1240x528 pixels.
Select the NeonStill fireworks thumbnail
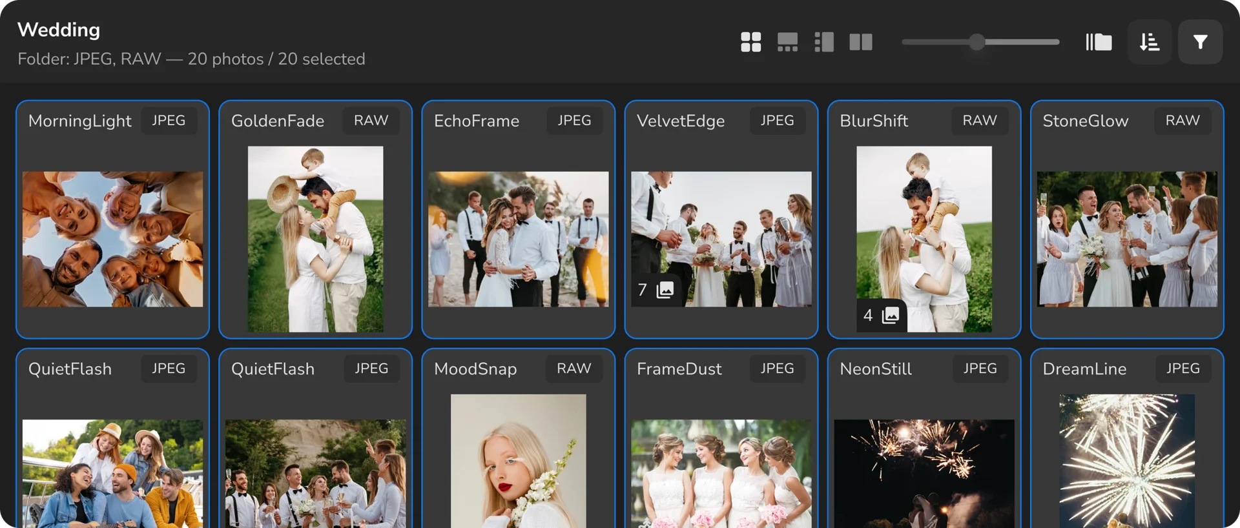click(924, 474)
